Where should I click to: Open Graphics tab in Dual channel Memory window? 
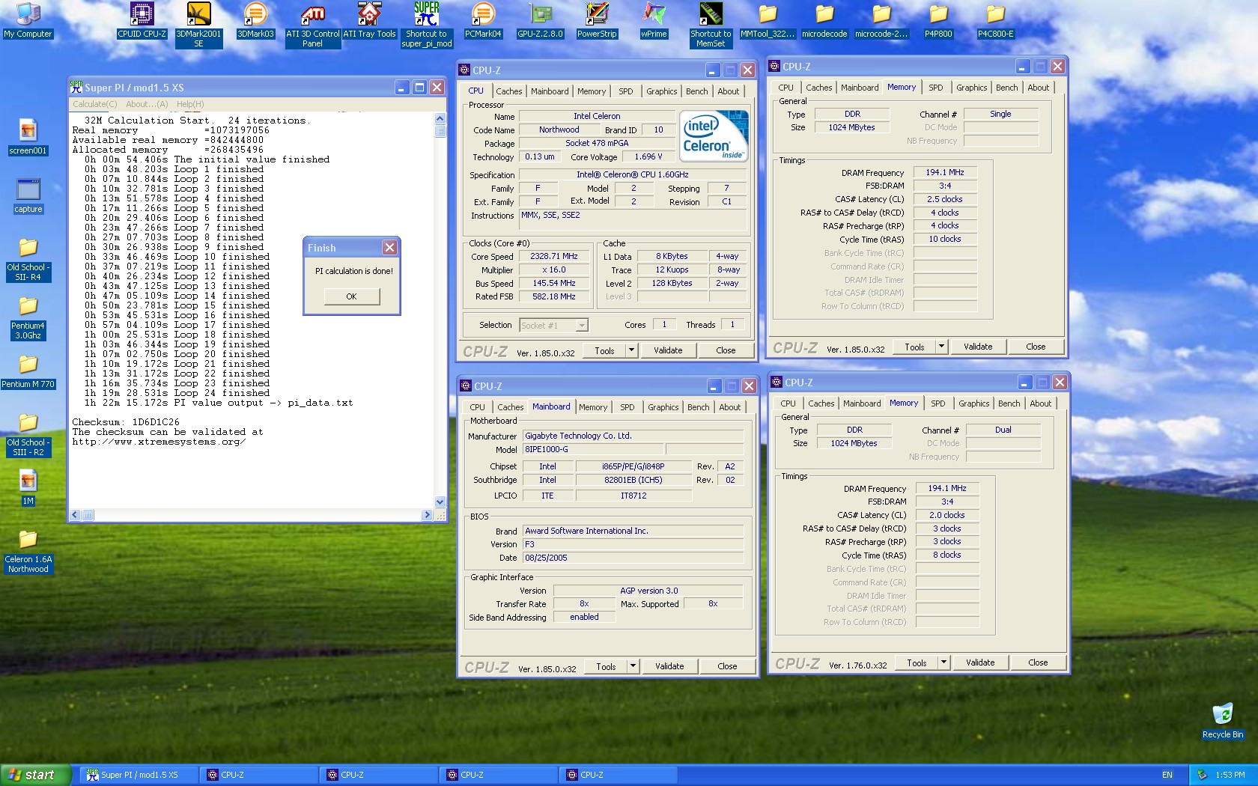click(973, 403)
